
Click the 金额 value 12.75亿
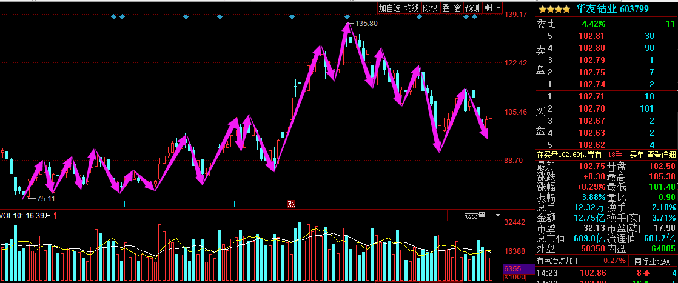(590, 218)
